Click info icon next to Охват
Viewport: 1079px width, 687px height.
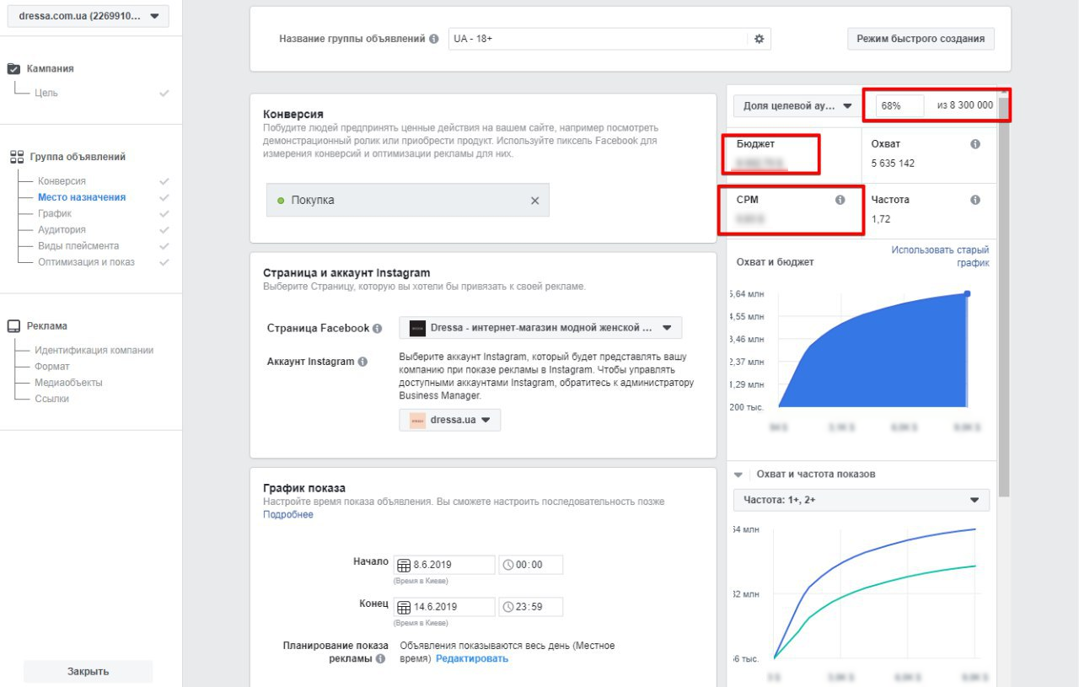[x=975, y=144]
